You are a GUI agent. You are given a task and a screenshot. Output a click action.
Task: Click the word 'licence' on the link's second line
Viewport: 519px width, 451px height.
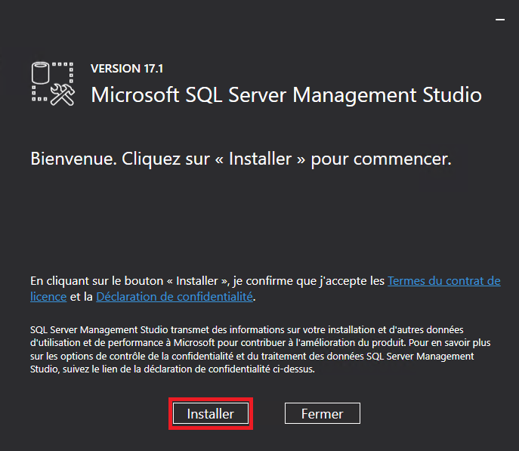[48, 297]
